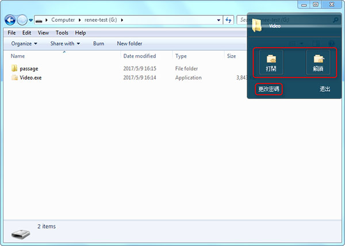
Task: Open the Share with dropdown
Action: [x=65, y=43]
